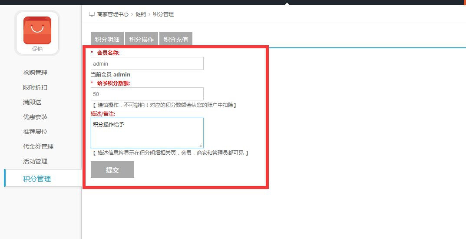Click the 谨慎操作 warning note
The image size is (466, 239).
tap(164, 105)
